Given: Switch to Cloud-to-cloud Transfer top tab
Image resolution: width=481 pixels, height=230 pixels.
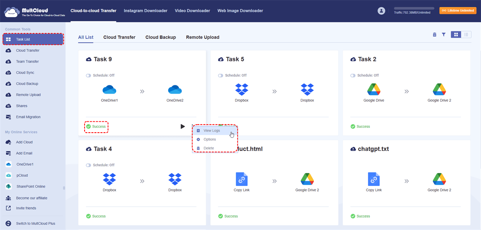Looking at the screenshot, I should pyautogui.click(x=93, y=11).
